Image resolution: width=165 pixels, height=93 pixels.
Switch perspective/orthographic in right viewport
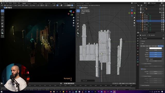[134, 25]
